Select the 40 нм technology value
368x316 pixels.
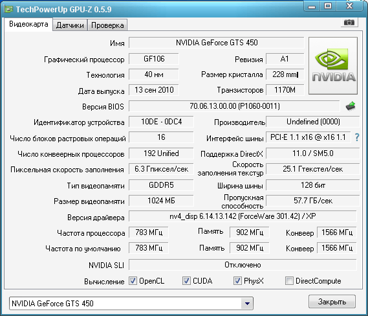154,74
